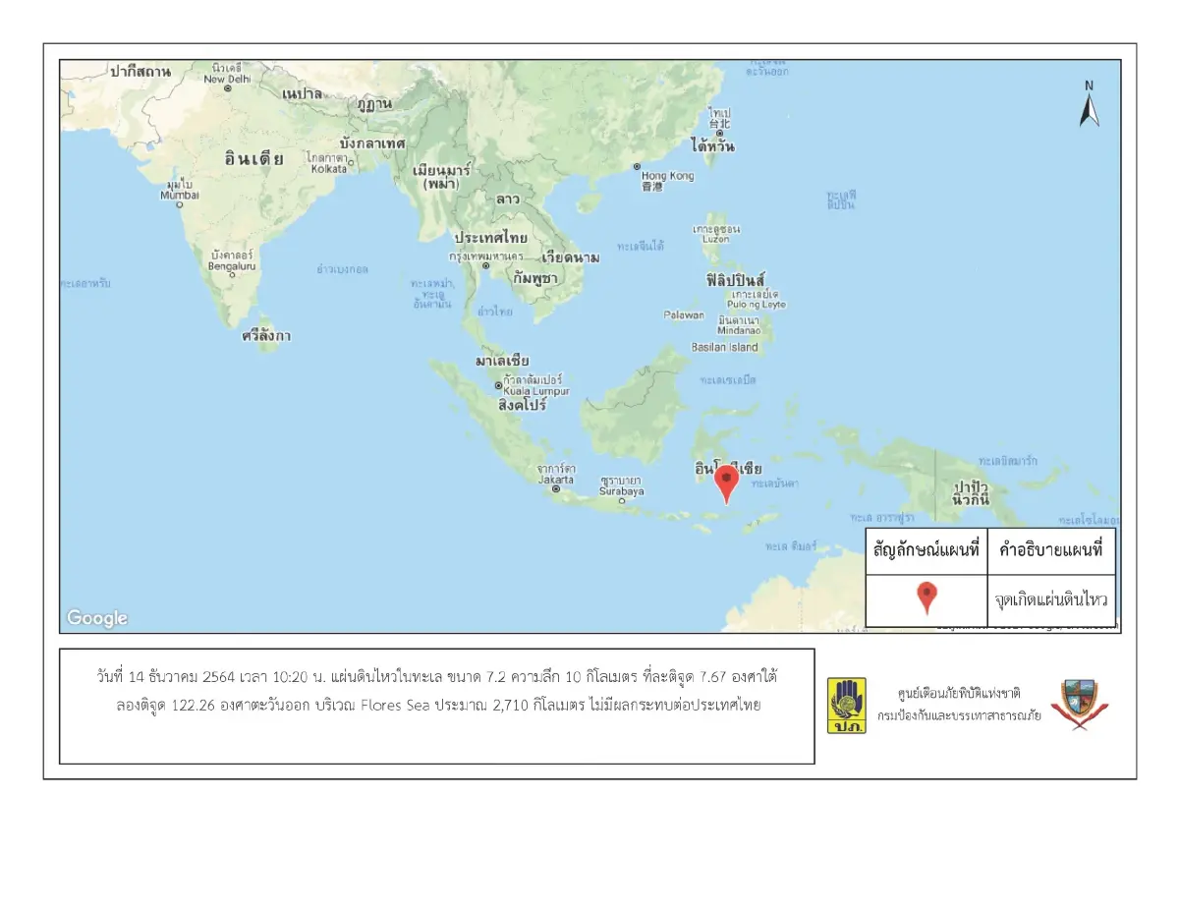Click the department crest emblem with crossed swords
The width and height of the screenshot is (1179, 911).
click(x=1081, y=702)
